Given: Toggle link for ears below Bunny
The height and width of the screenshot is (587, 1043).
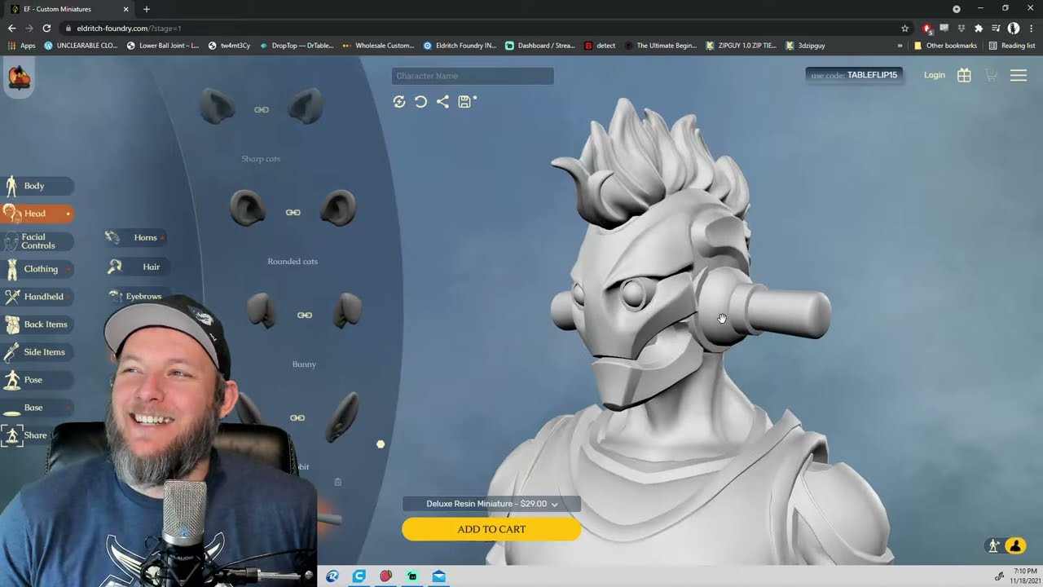Looking at the screenshot, I should pyautogui.click(x=297, y=417).
